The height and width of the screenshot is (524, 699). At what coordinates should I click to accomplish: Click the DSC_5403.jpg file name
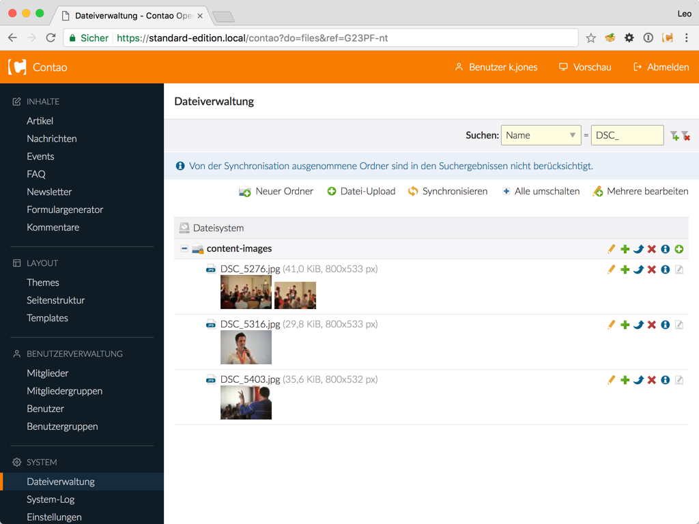coord(250,379)
